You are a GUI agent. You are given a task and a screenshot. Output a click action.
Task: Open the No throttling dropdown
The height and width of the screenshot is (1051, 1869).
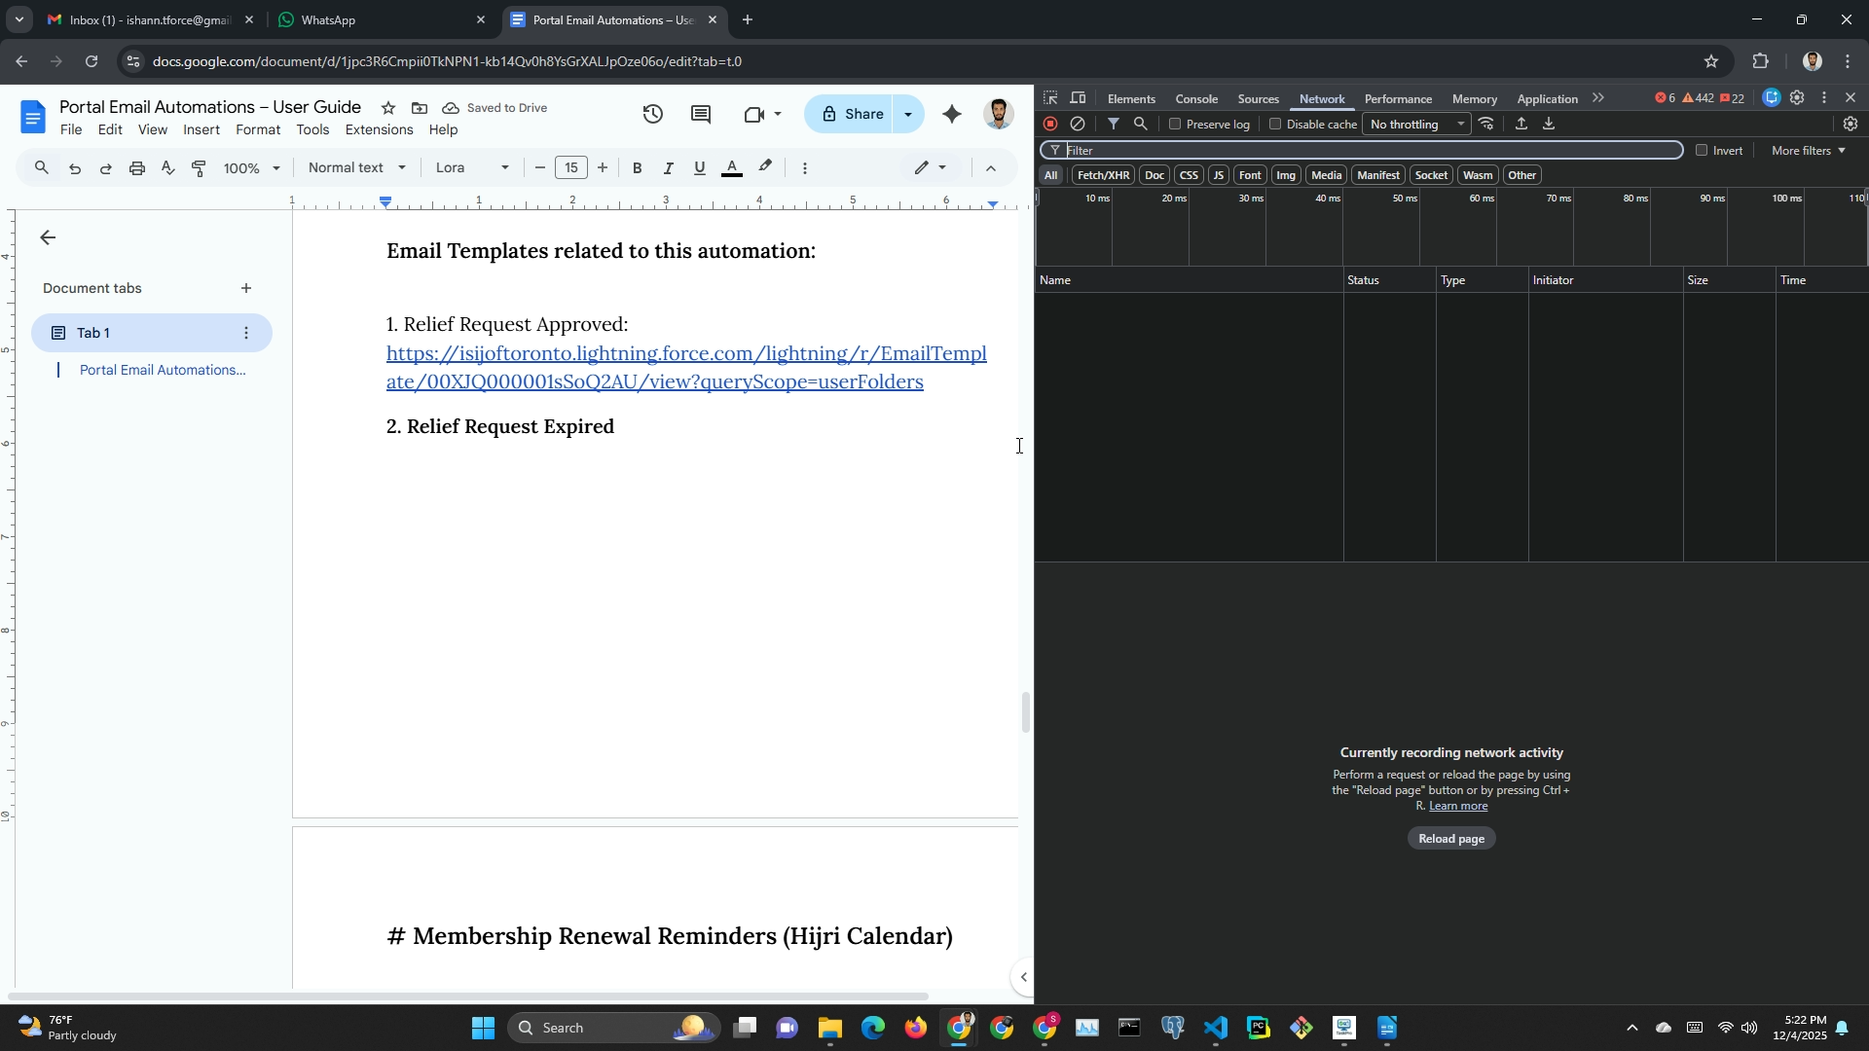coord(1416,125)
